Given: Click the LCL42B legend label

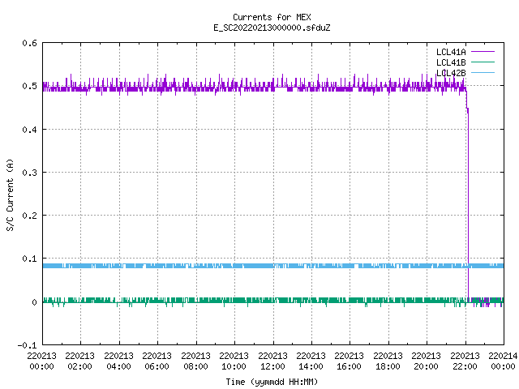Looking at the screenshot, I should coord(451,73).
